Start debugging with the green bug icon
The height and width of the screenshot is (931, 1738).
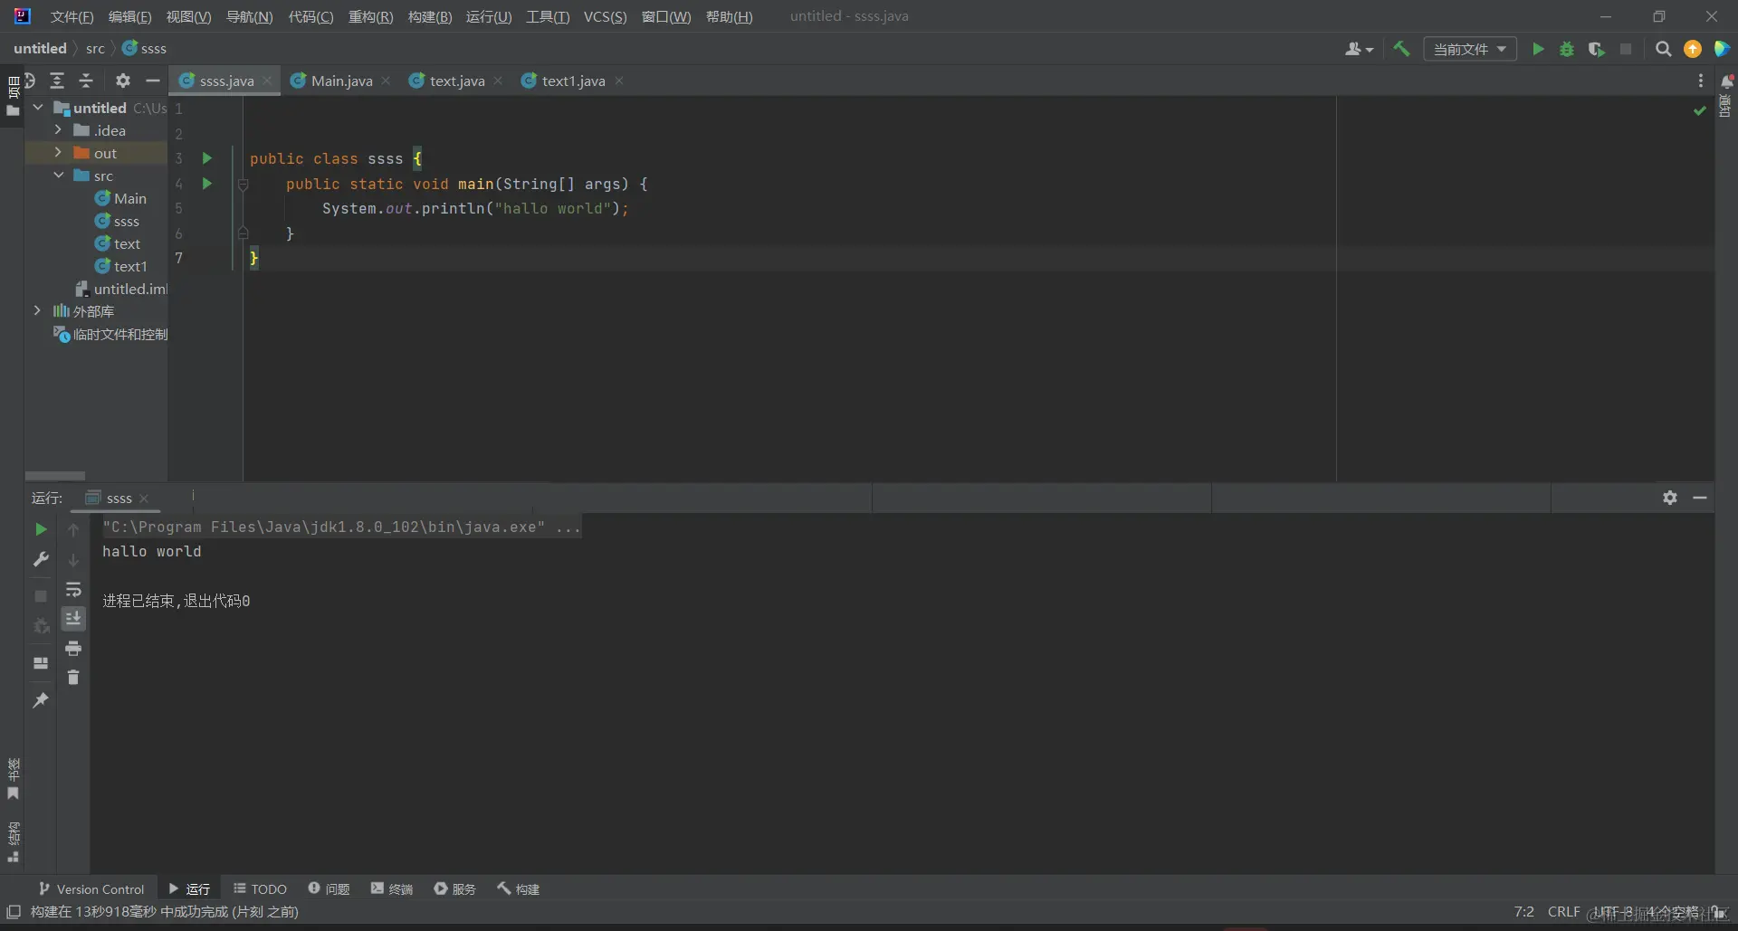(1567, 49)
